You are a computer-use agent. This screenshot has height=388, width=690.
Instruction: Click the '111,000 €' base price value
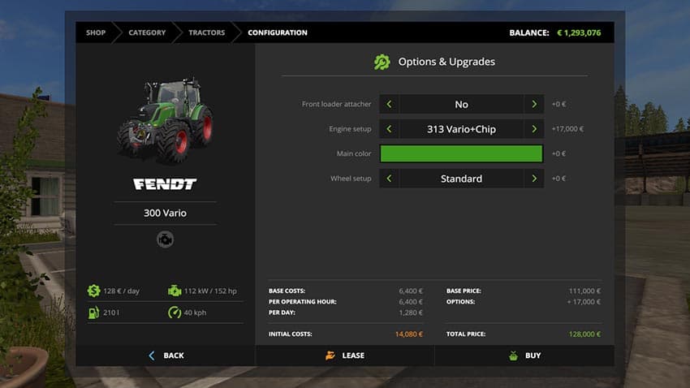[x=584, y=291]
